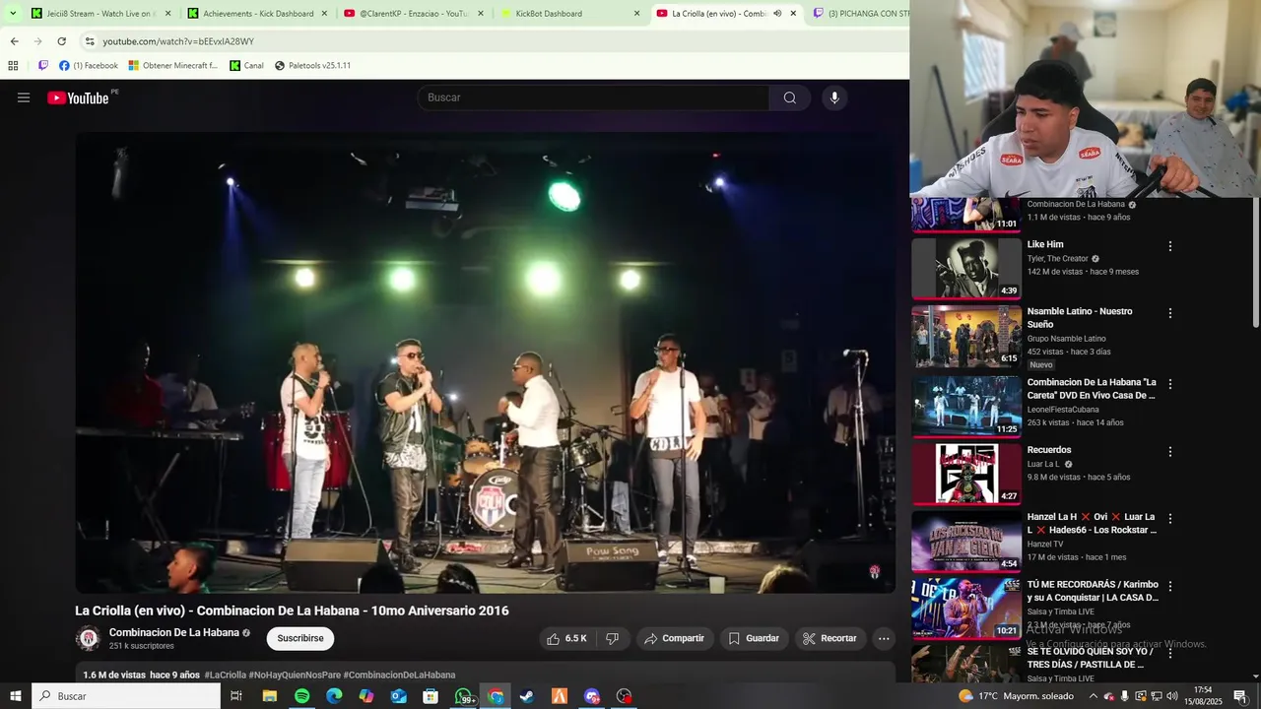Open more actions menu below the video

[884, 638]
